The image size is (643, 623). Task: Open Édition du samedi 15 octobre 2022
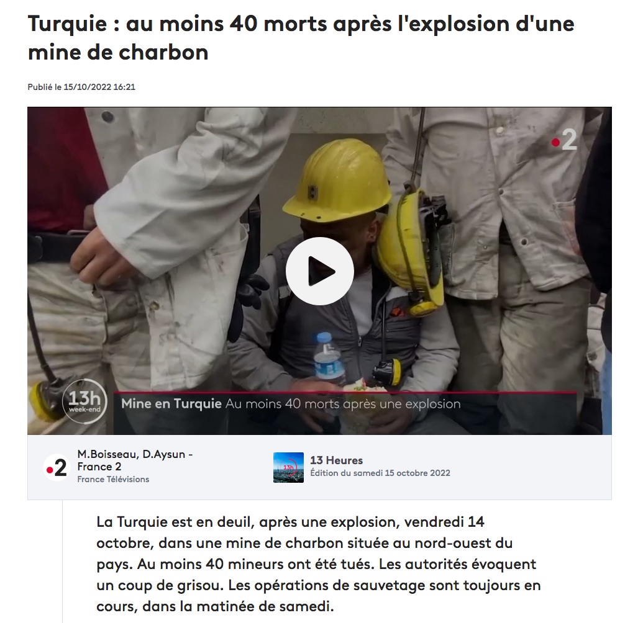[380, 473]
